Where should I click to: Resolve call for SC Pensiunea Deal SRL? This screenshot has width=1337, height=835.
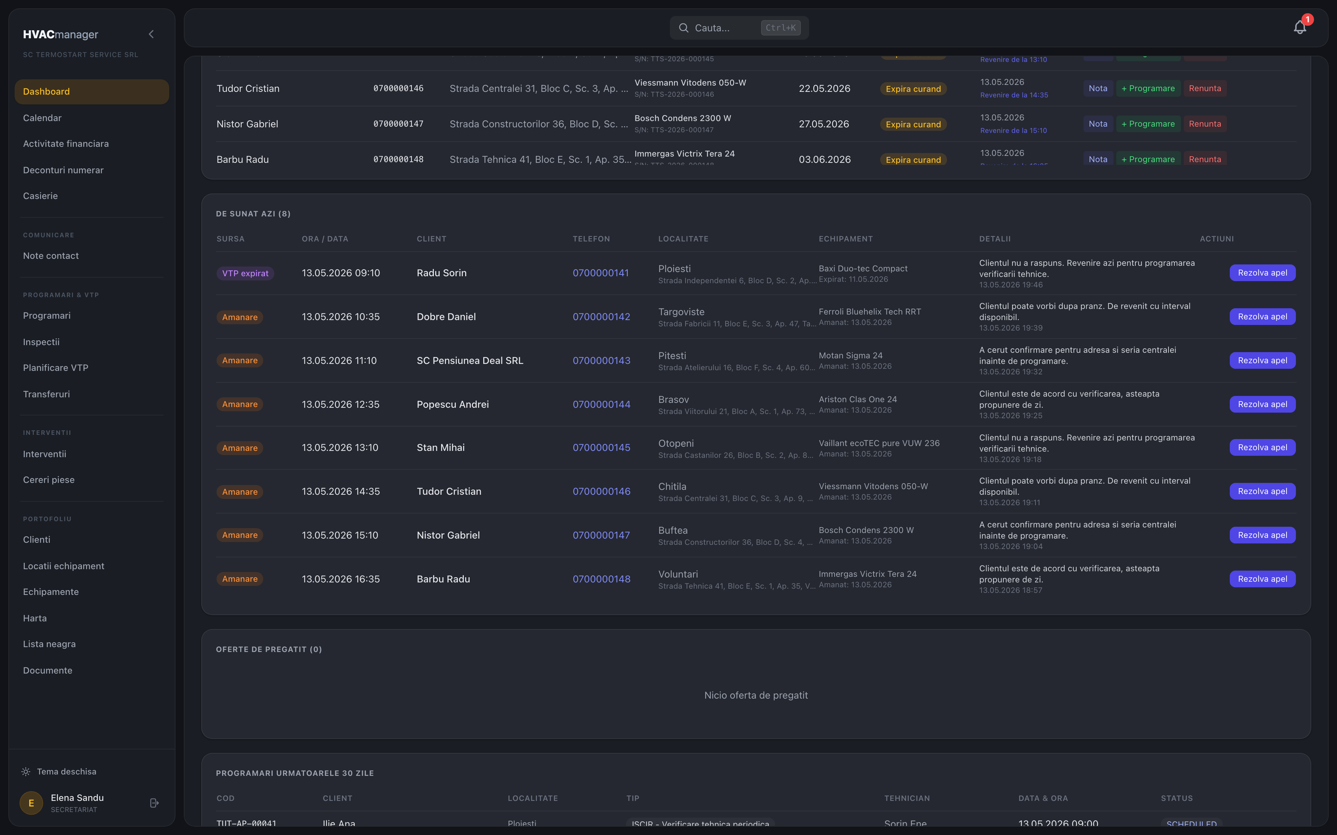[x=1262, y=360]
